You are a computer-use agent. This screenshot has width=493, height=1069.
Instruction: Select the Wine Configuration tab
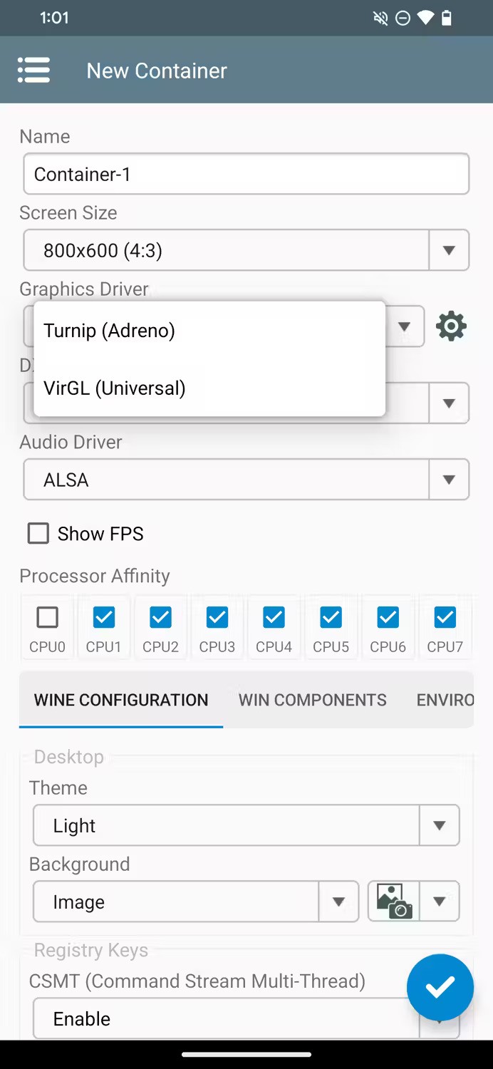121,700
